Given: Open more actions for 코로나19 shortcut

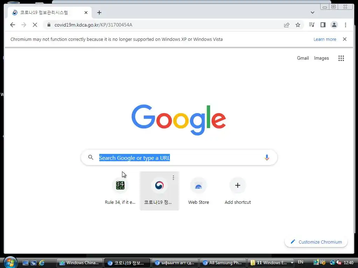Looking at the screenshot, I should (x=173, y=178).
